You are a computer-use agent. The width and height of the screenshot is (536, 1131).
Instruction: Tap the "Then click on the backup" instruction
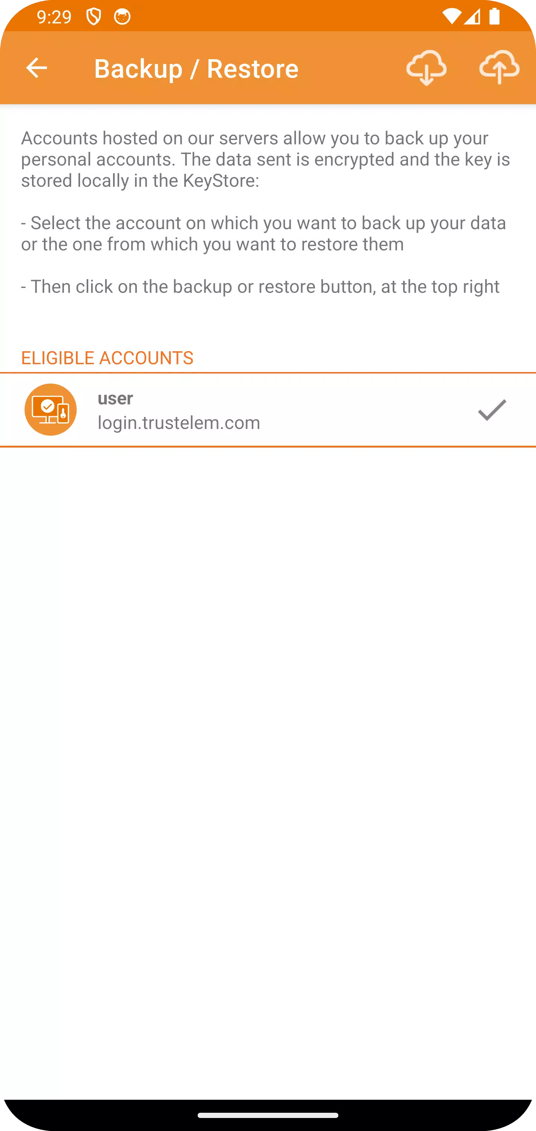click(260, 286)
